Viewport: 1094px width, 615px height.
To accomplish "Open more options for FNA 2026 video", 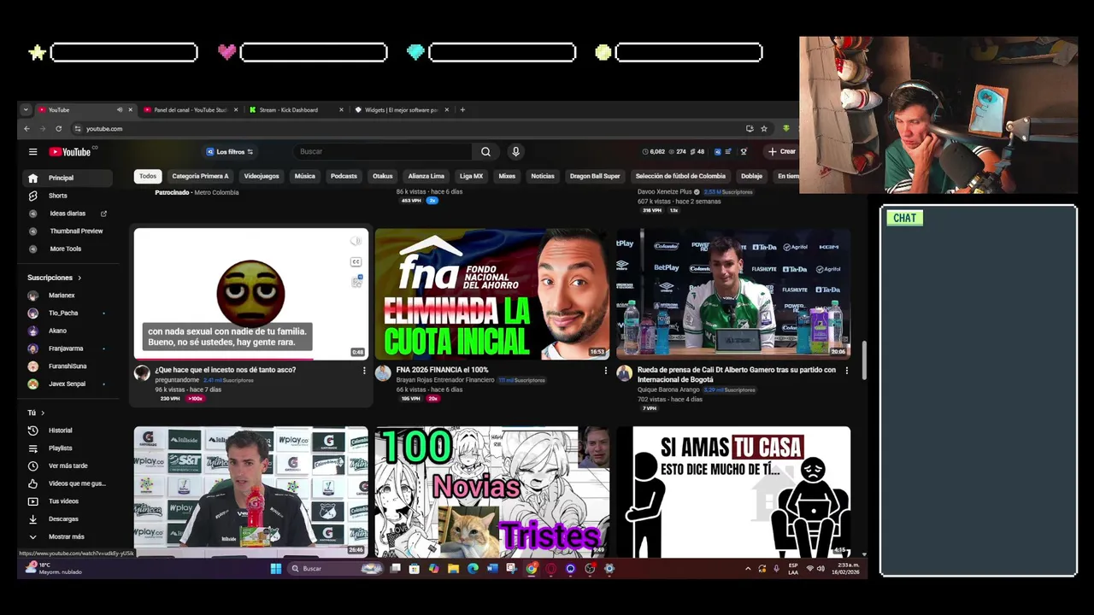I will [x=606, y=371].
